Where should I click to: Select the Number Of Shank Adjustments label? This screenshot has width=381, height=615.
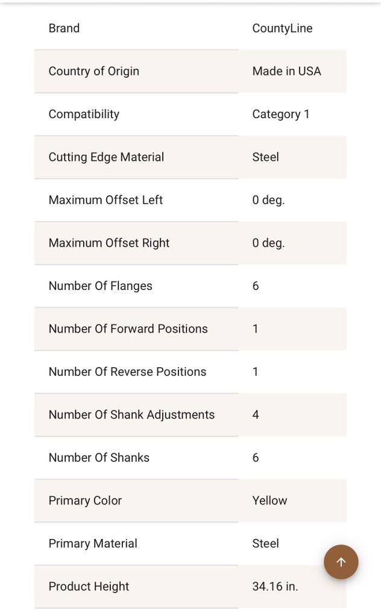[131, 415]
